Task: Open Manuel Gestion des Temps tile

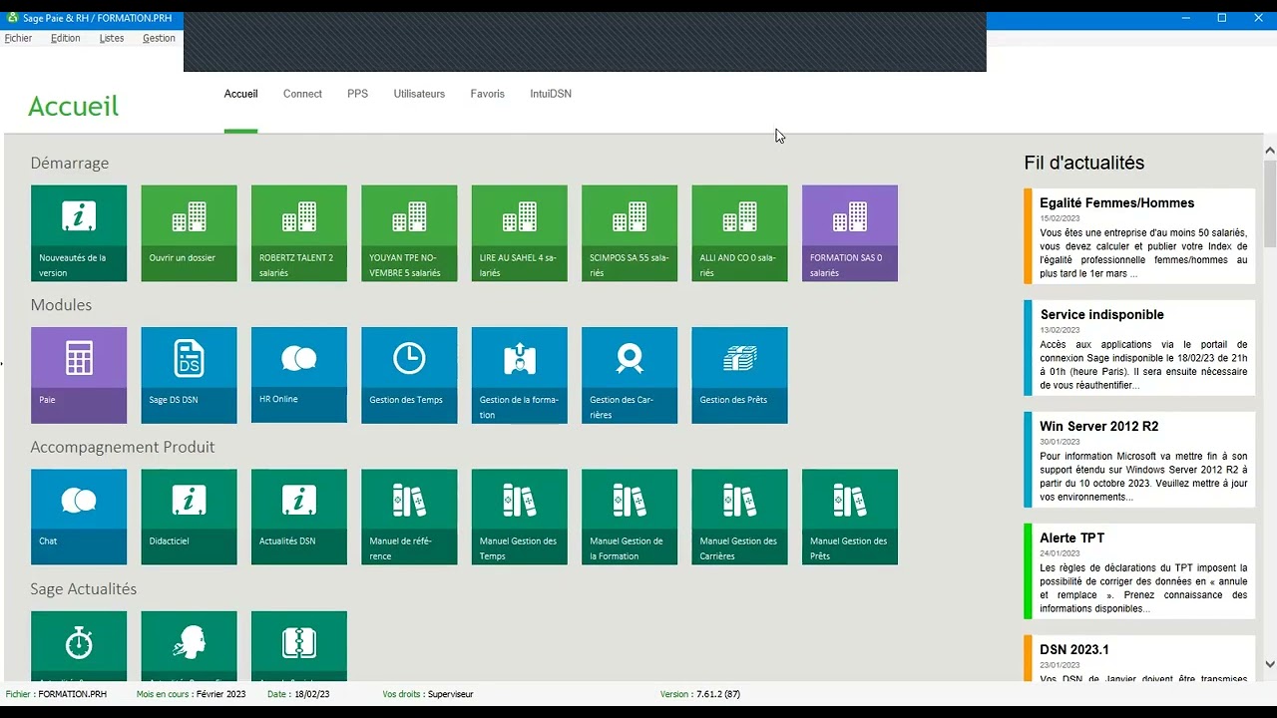Action: point(520,518)
